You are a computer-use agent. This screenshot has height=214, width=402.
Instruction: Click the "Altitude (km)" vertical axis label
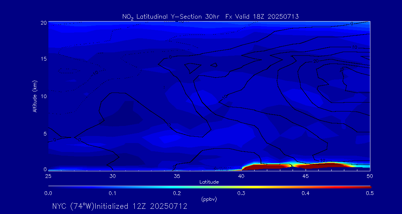(35, 96)
